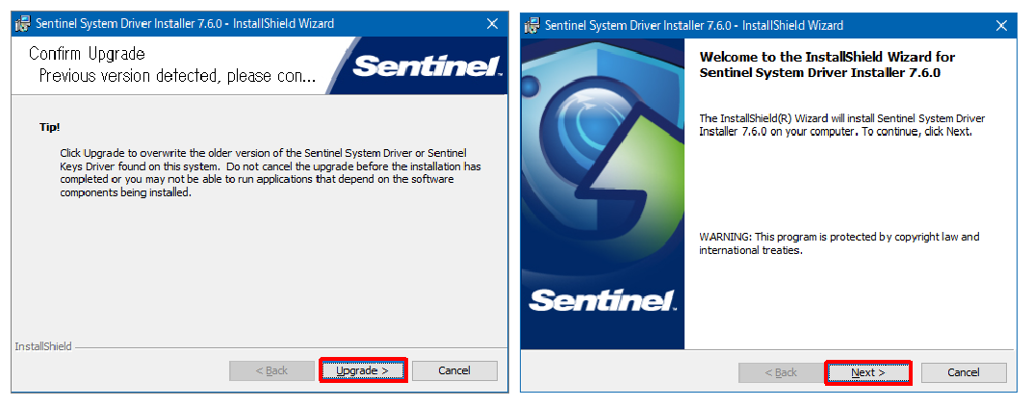Cancel the Confirm Upgrade dialog
Viewport: 1032px width, 407px height.
coord(454,370)
